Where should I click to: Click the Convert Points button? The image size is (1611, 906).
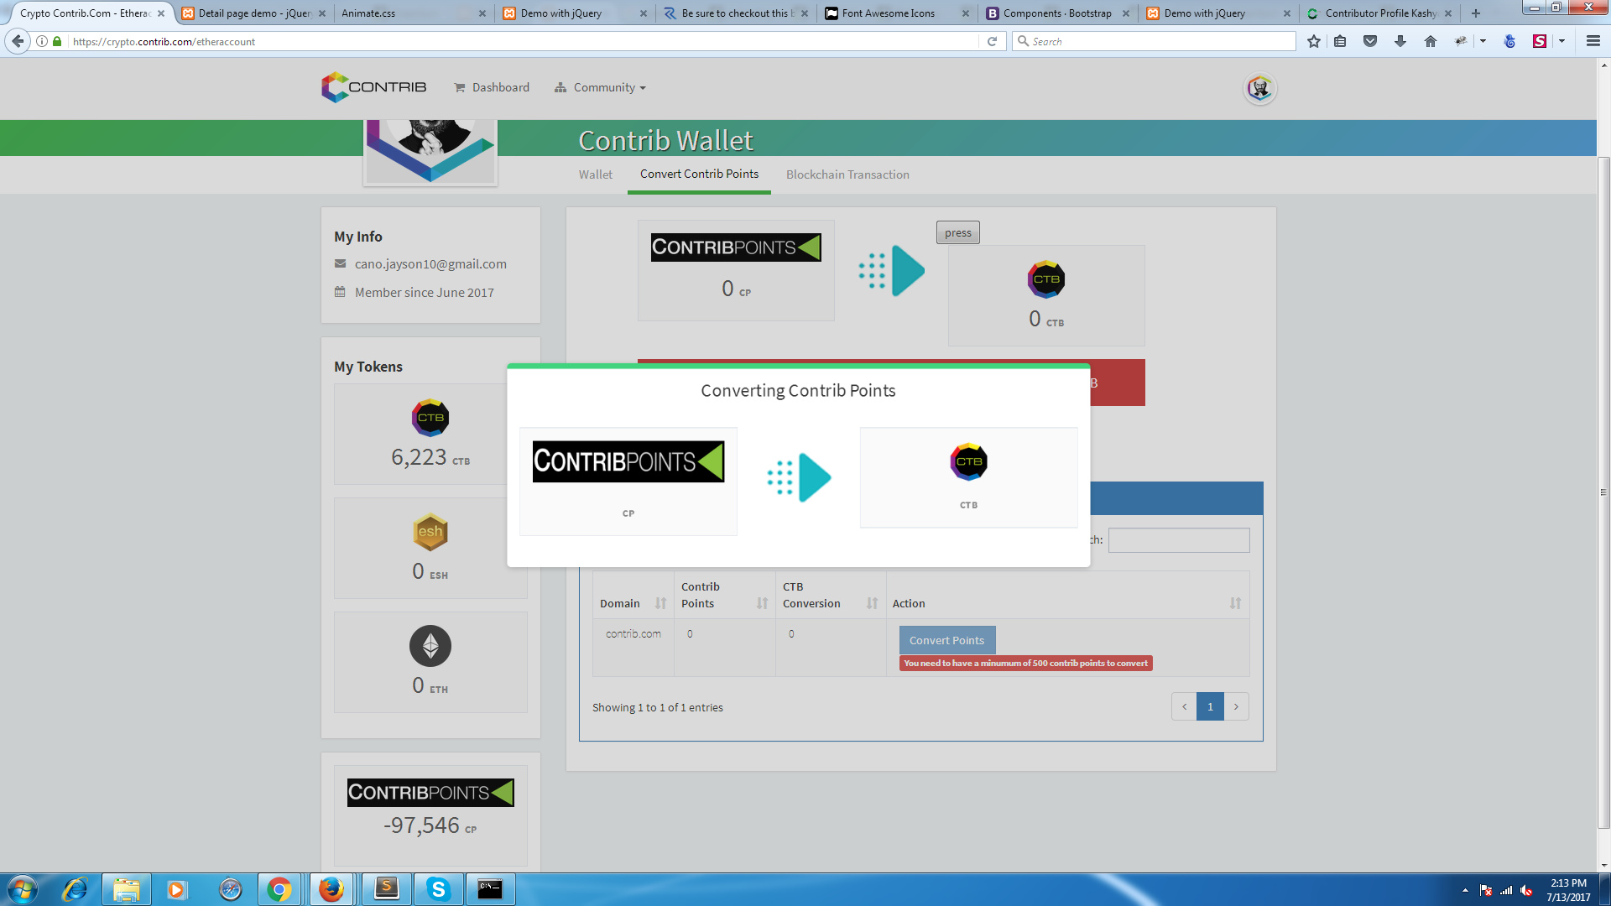[x=946, y=640]
